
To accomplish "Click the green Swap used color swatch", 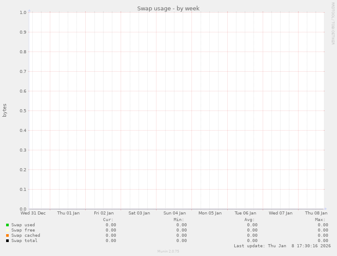I will tap(7, 225).
